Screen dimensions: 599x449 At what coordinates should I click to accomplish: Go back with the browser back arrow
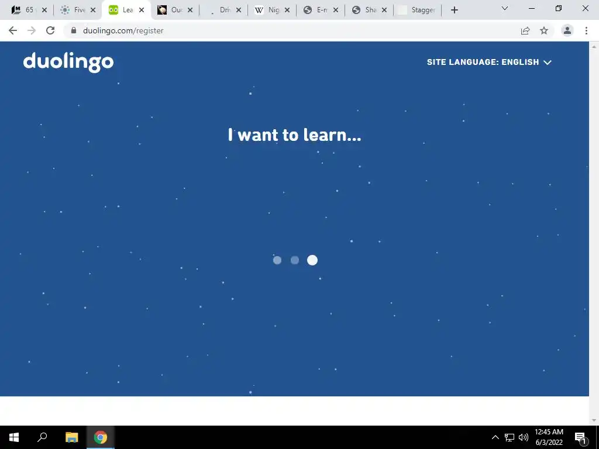click(x=13, y=30)
